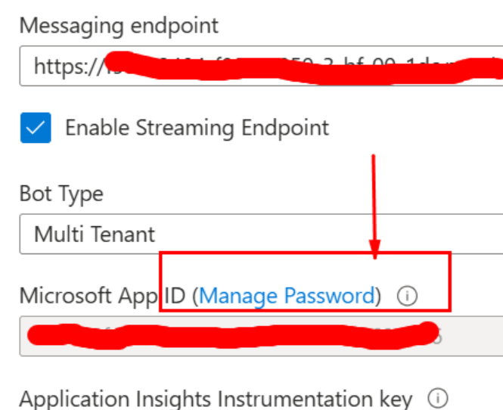Viewport: 503px width, 410px height.
Task: Click the Microsoft App ID label text
Action: [102, 296]
